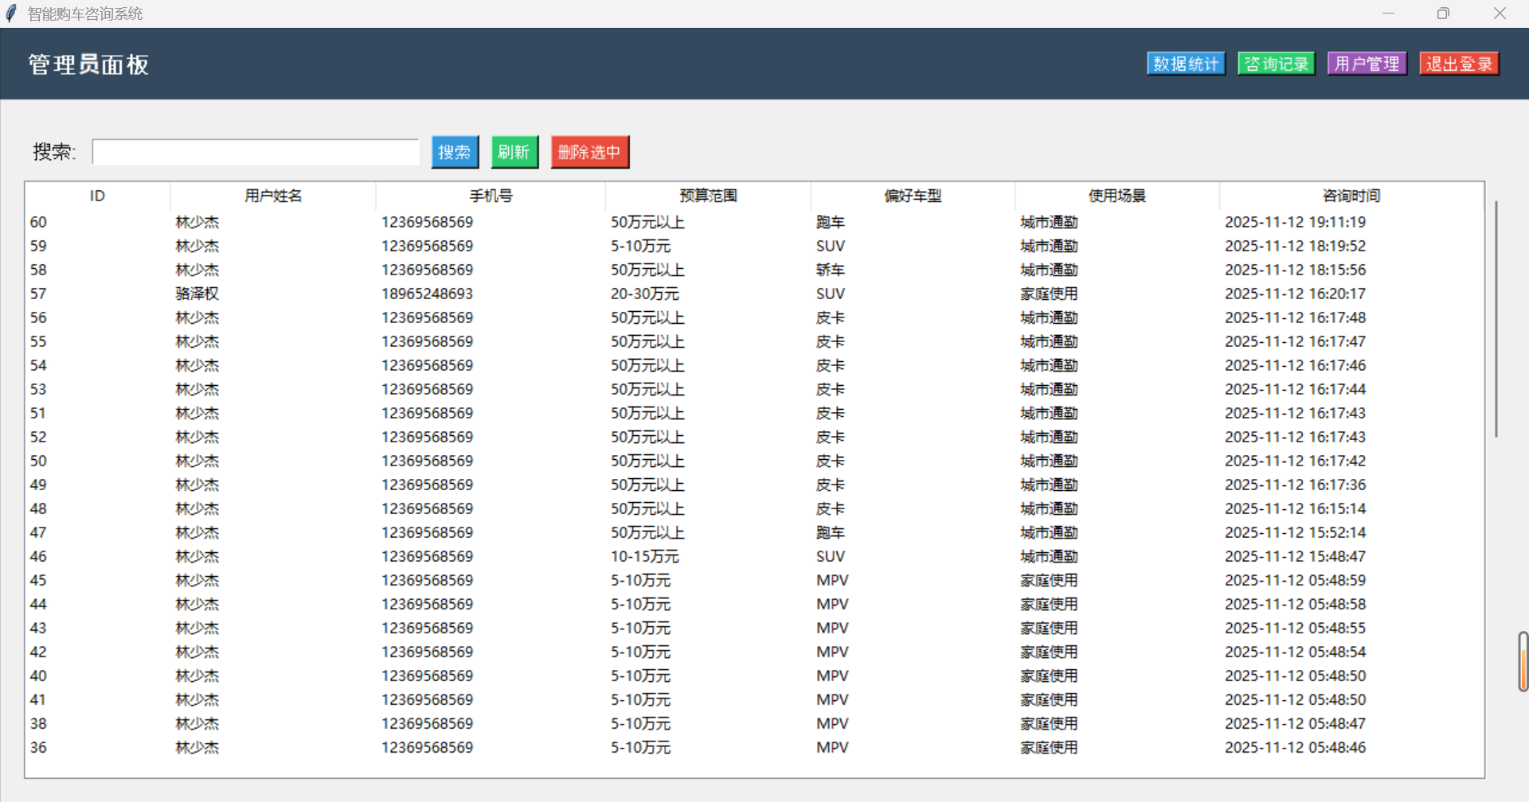Sort by the 手机号 column header

tap(491, 196)
